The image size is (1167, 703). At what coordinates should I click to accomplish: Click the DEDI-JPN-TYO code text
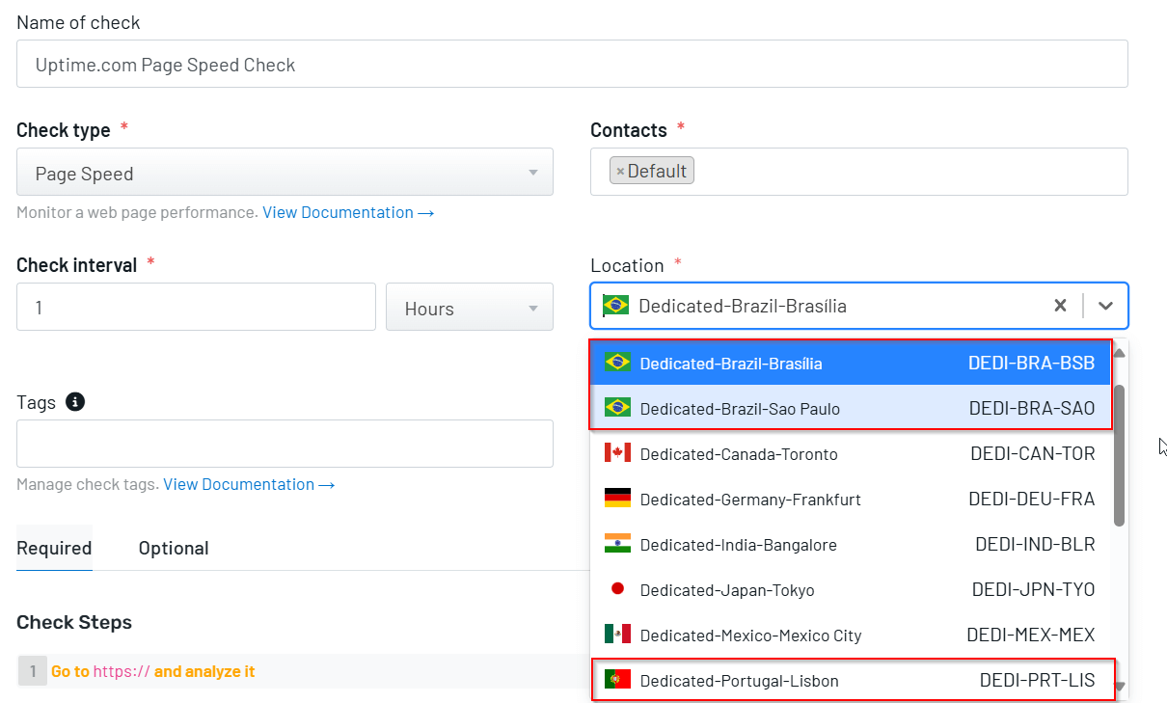(x=1033, y=589)
